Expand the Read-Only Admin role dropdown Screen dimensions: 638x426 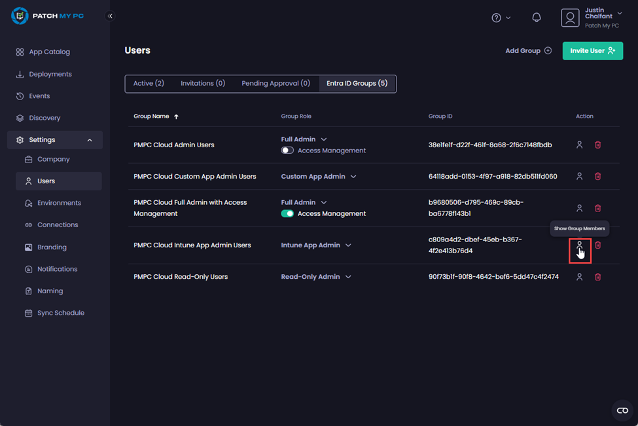click(316, 277)
